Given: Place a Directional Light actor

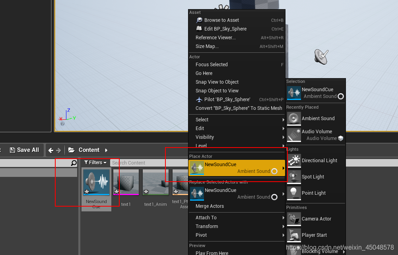Looking at the screenshot, I should (316, 161).
